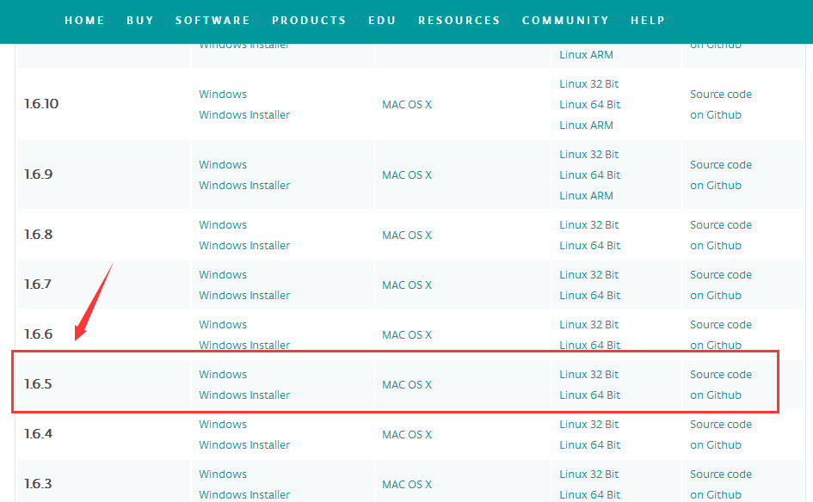Download Linux ARM for version 1.6.9
Image resolution: width=813 pixels, height=502 pixels.
tap(587, 196)
